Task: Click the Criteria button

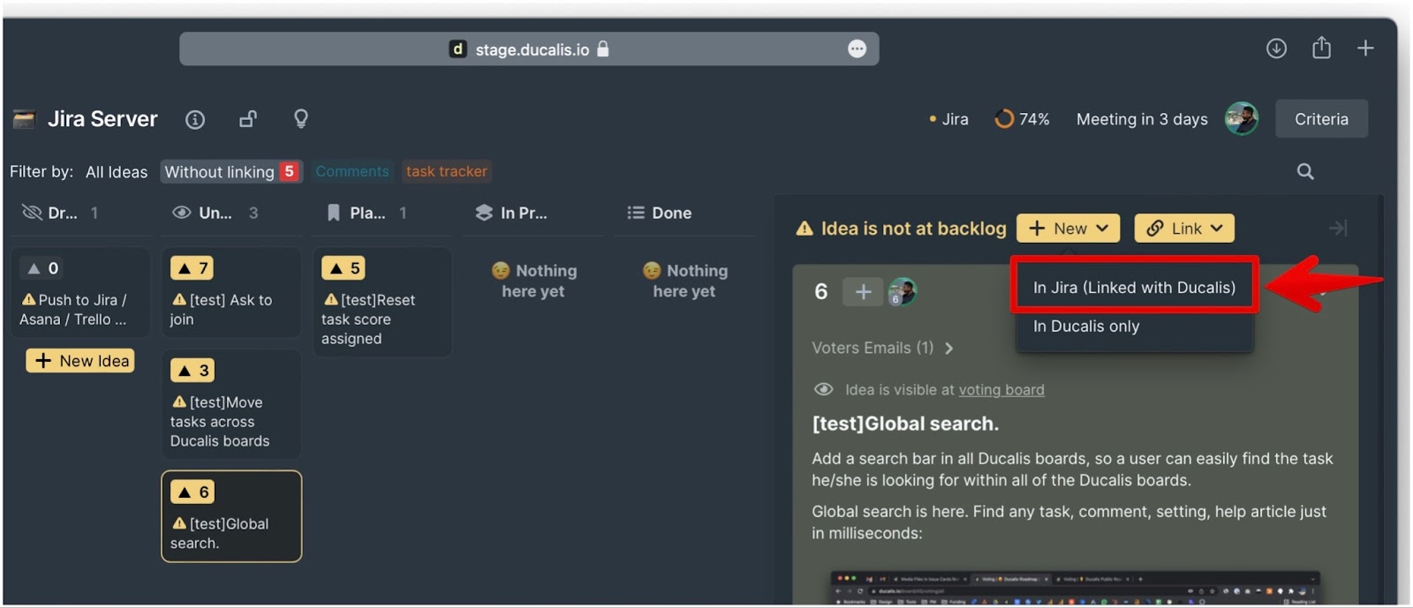Action: coord(1321,119)
